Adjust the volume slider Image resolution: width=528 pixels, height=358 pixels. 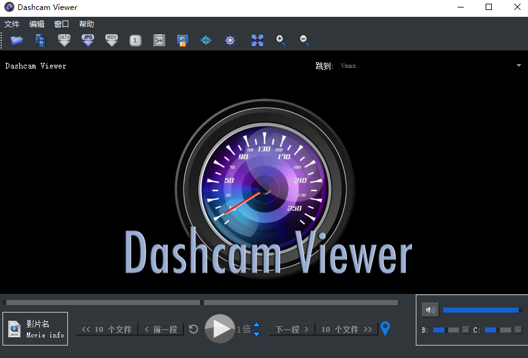pyautogui.click(x=482, y=310)
